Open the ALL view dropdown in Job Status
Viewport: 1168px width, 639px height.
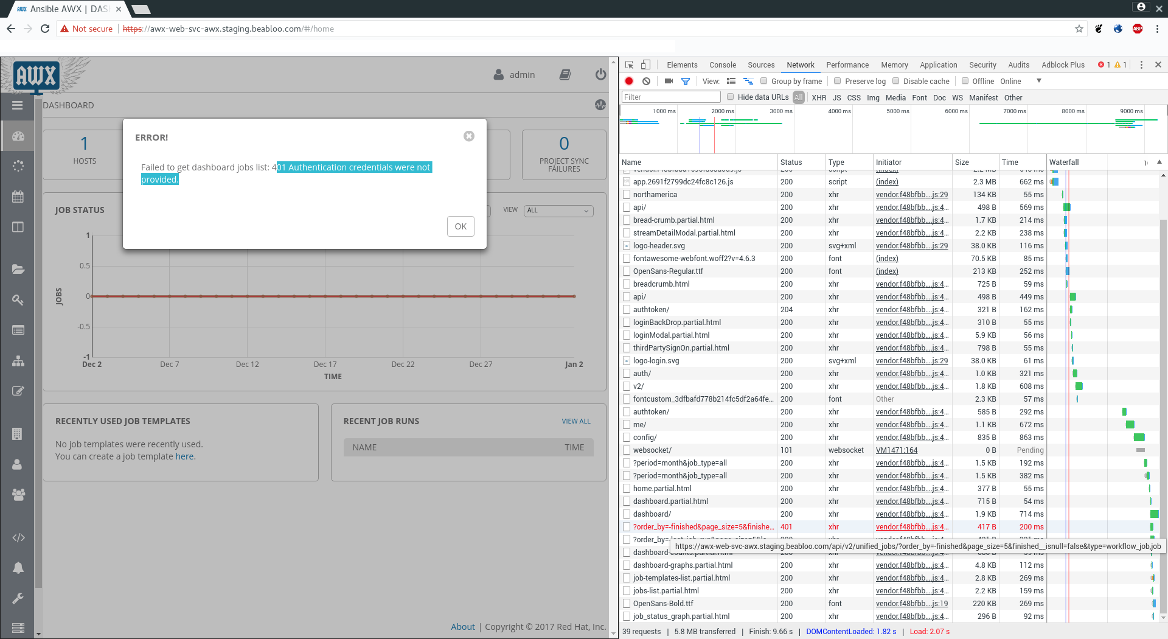tap(557, 211)
